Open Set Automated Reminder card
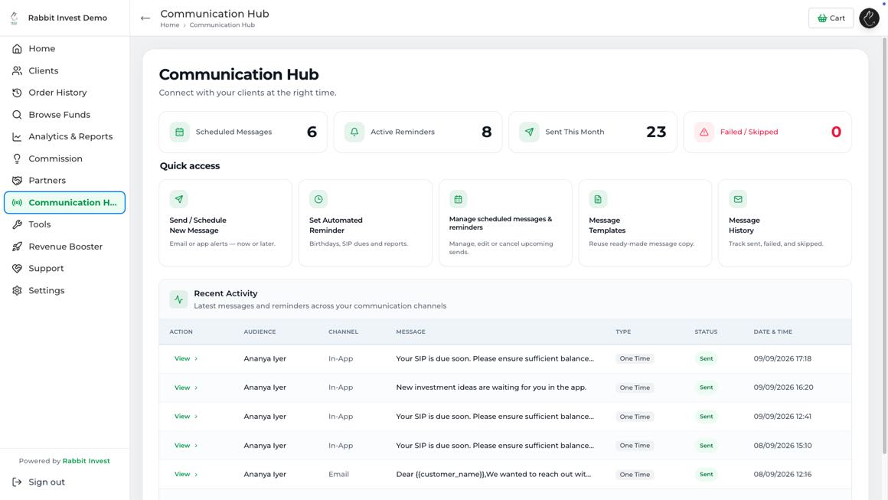888x500 pixels. (365, 223)
